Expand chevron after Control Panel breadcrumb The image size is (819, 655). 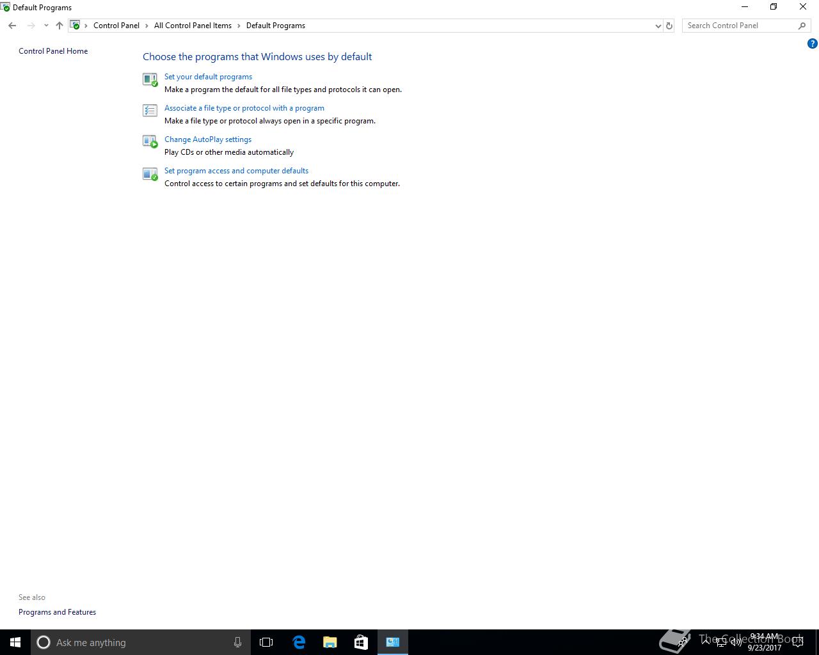click(x=147, y=26)
